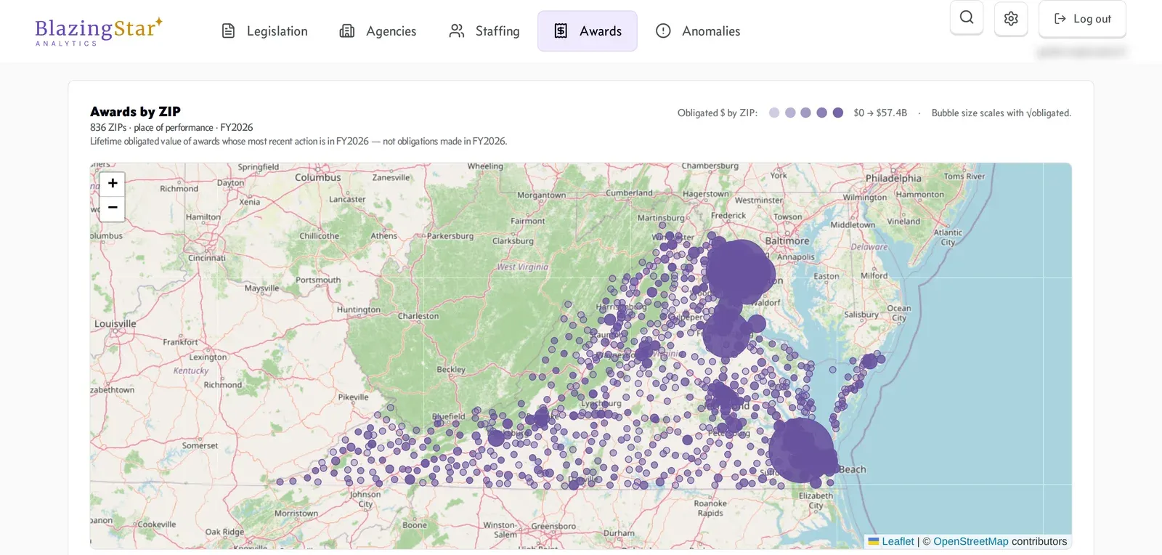
Task: Click the document icon beside Legislation
Action: (x=228, y=31)
